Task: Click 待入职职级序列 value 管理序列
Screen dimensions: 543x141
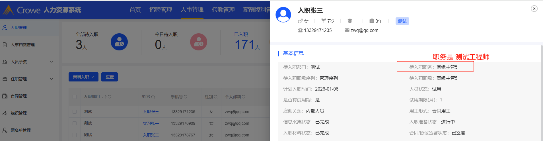Action: (x=329, y=78)
